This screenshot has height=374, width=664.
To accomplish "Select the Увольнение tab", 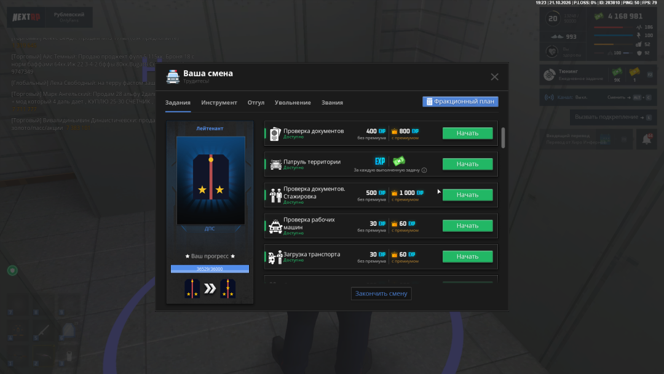I will 293,103.
